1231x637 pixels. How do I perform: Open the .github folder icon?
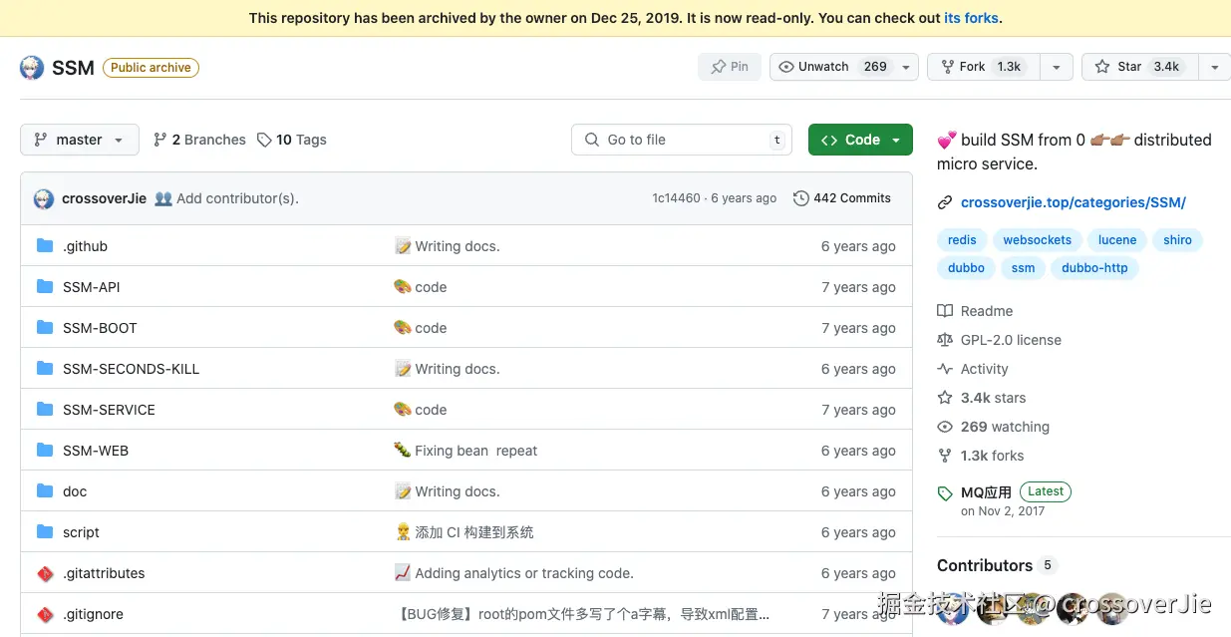coord(45,246)
